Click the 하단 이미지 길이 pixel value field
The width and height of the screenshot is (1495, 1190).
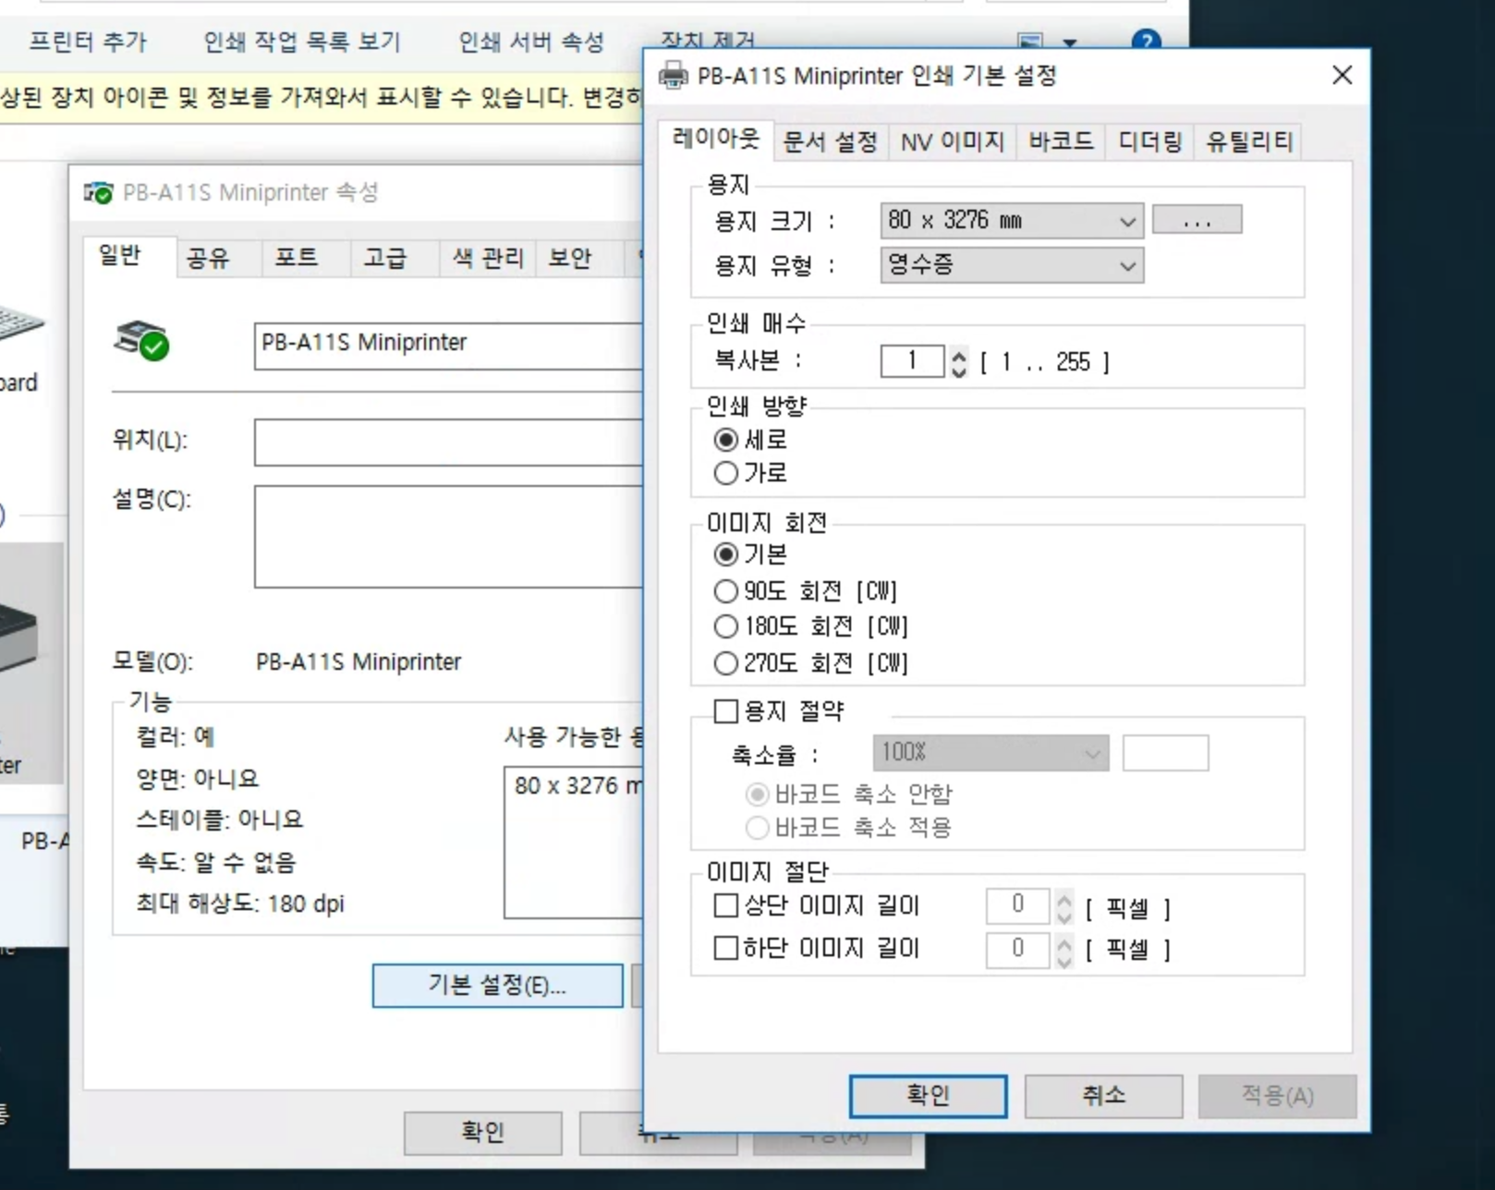click(x=1017, y=949)
